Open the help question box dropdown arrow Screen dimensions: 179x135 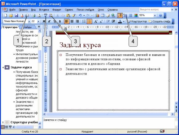[x=172, y=10]
